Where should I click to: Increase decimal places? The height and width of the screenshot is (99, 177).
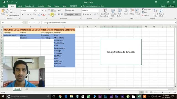click(95, 15)
